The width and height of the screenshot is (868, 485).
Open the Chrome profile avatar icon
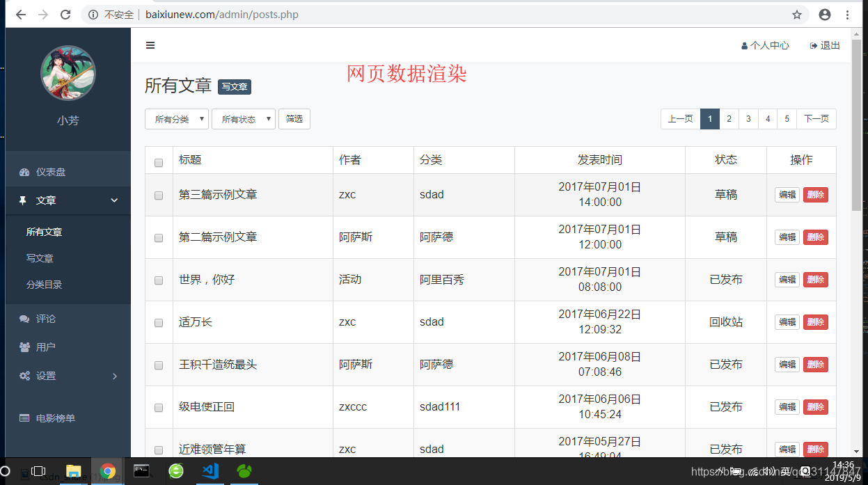click(x=825, y=15)
